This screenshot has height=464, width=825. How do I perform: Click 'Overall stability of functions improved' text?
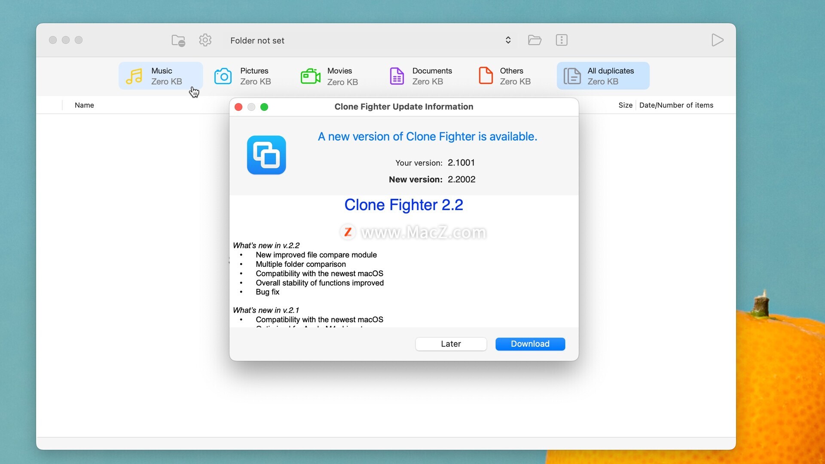point(320,283)
